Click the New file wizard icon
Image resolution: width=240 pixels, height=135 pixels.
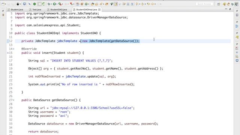(x=3, y=4)
